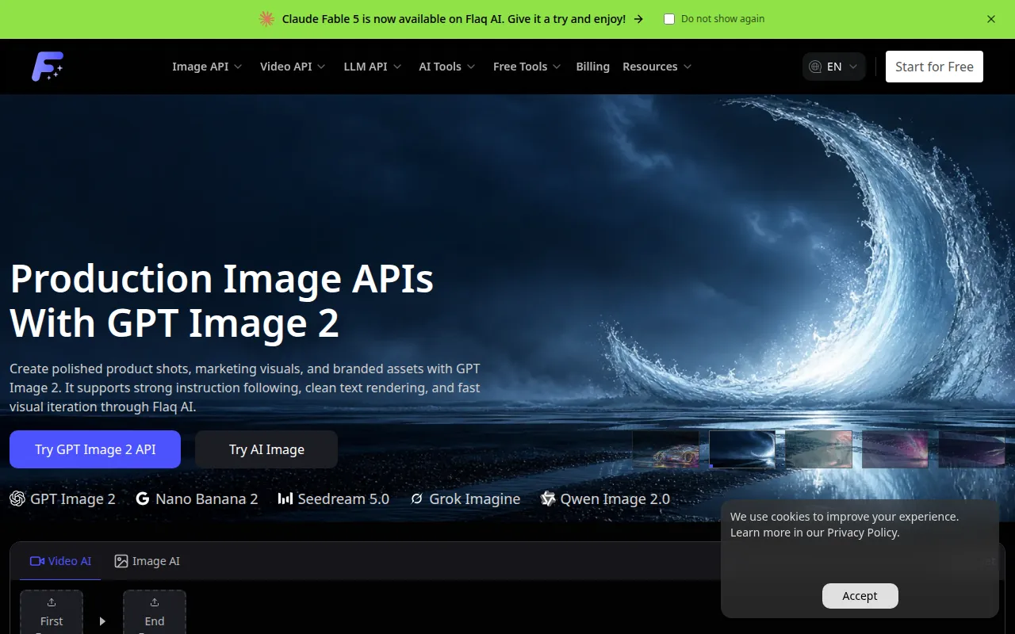Click the Try AI Image button
Image resolution: width=1015 pixels, height=634 pixels.
pos(266,449)
